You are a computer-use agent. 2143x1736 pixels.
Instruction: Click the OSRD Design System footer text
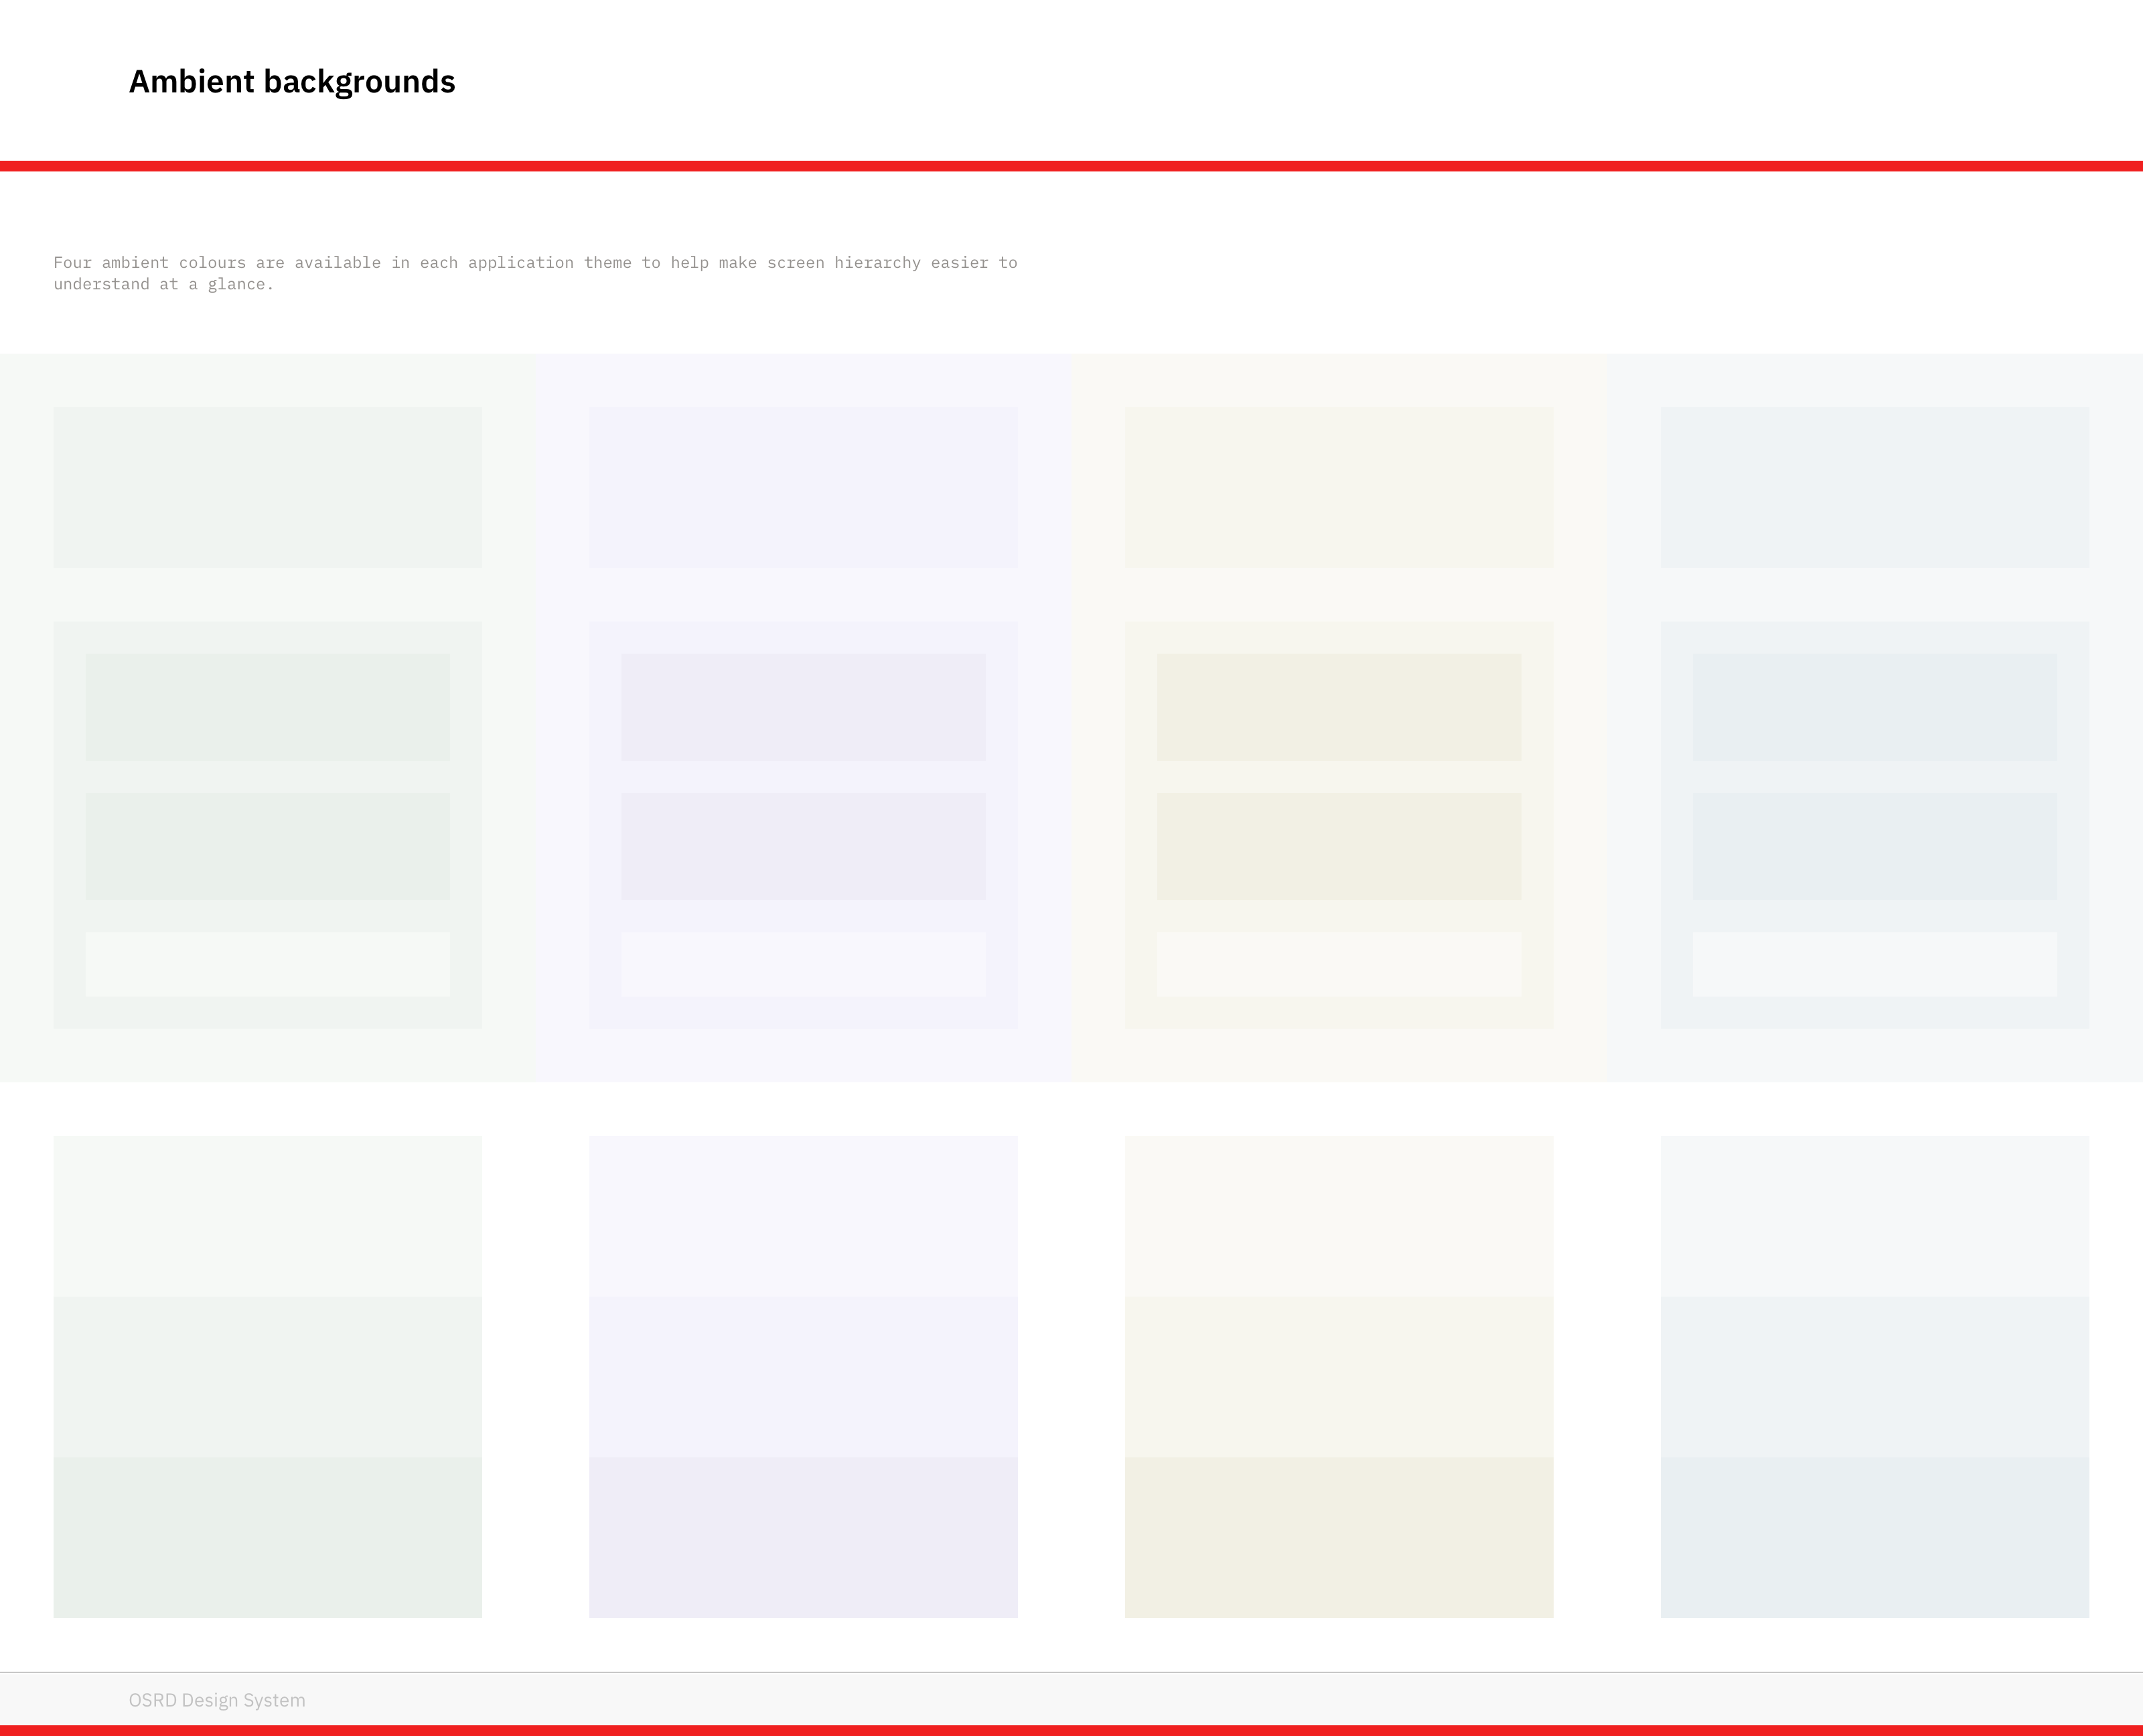[217, 1700]
